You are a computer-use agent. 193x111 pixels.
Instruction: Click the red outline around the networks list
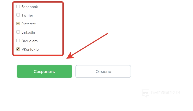(x=38, y=2)
